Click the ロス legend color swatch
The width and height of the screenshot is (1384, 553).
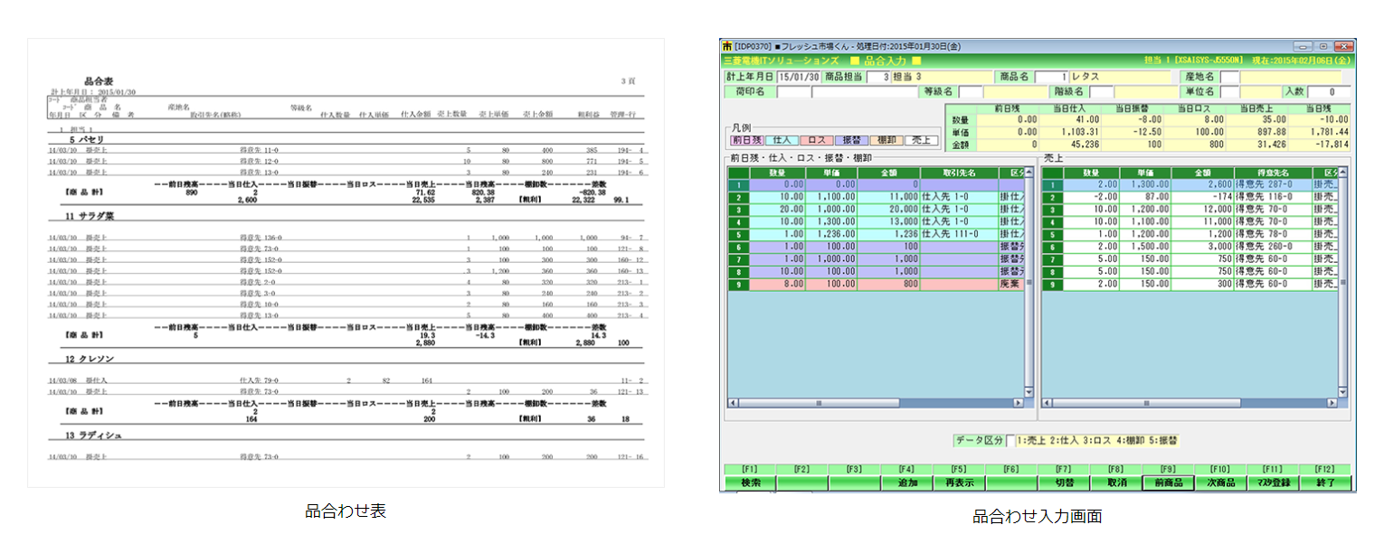coord(816,140)
